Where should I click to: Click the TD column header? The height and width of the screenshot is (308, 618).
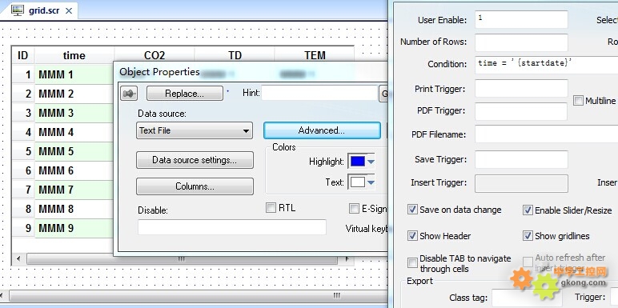coord(235,54)
